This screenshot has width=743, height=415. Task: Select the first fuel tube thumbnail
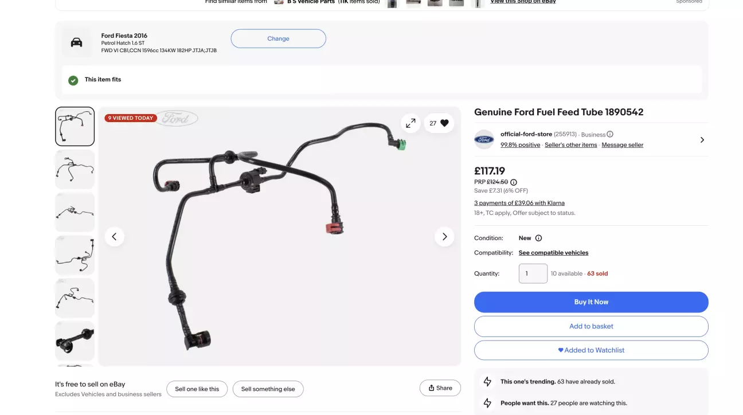point(75,127)
